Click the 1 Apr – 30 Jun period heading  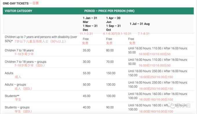click(x=113, y=24)
